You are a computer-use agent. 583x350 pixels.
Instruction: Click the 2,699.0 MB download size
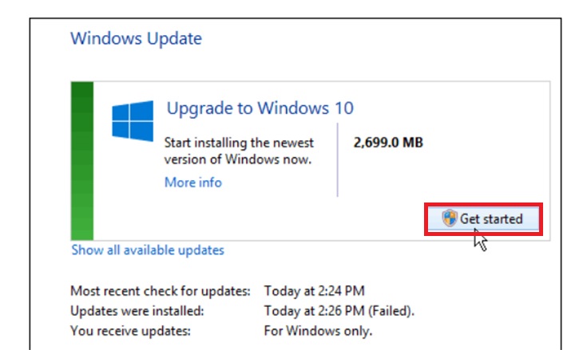(x=388, y=142)
